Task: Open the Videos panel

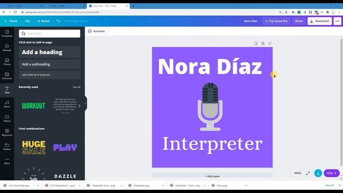Action: click(x=7, y=118)
